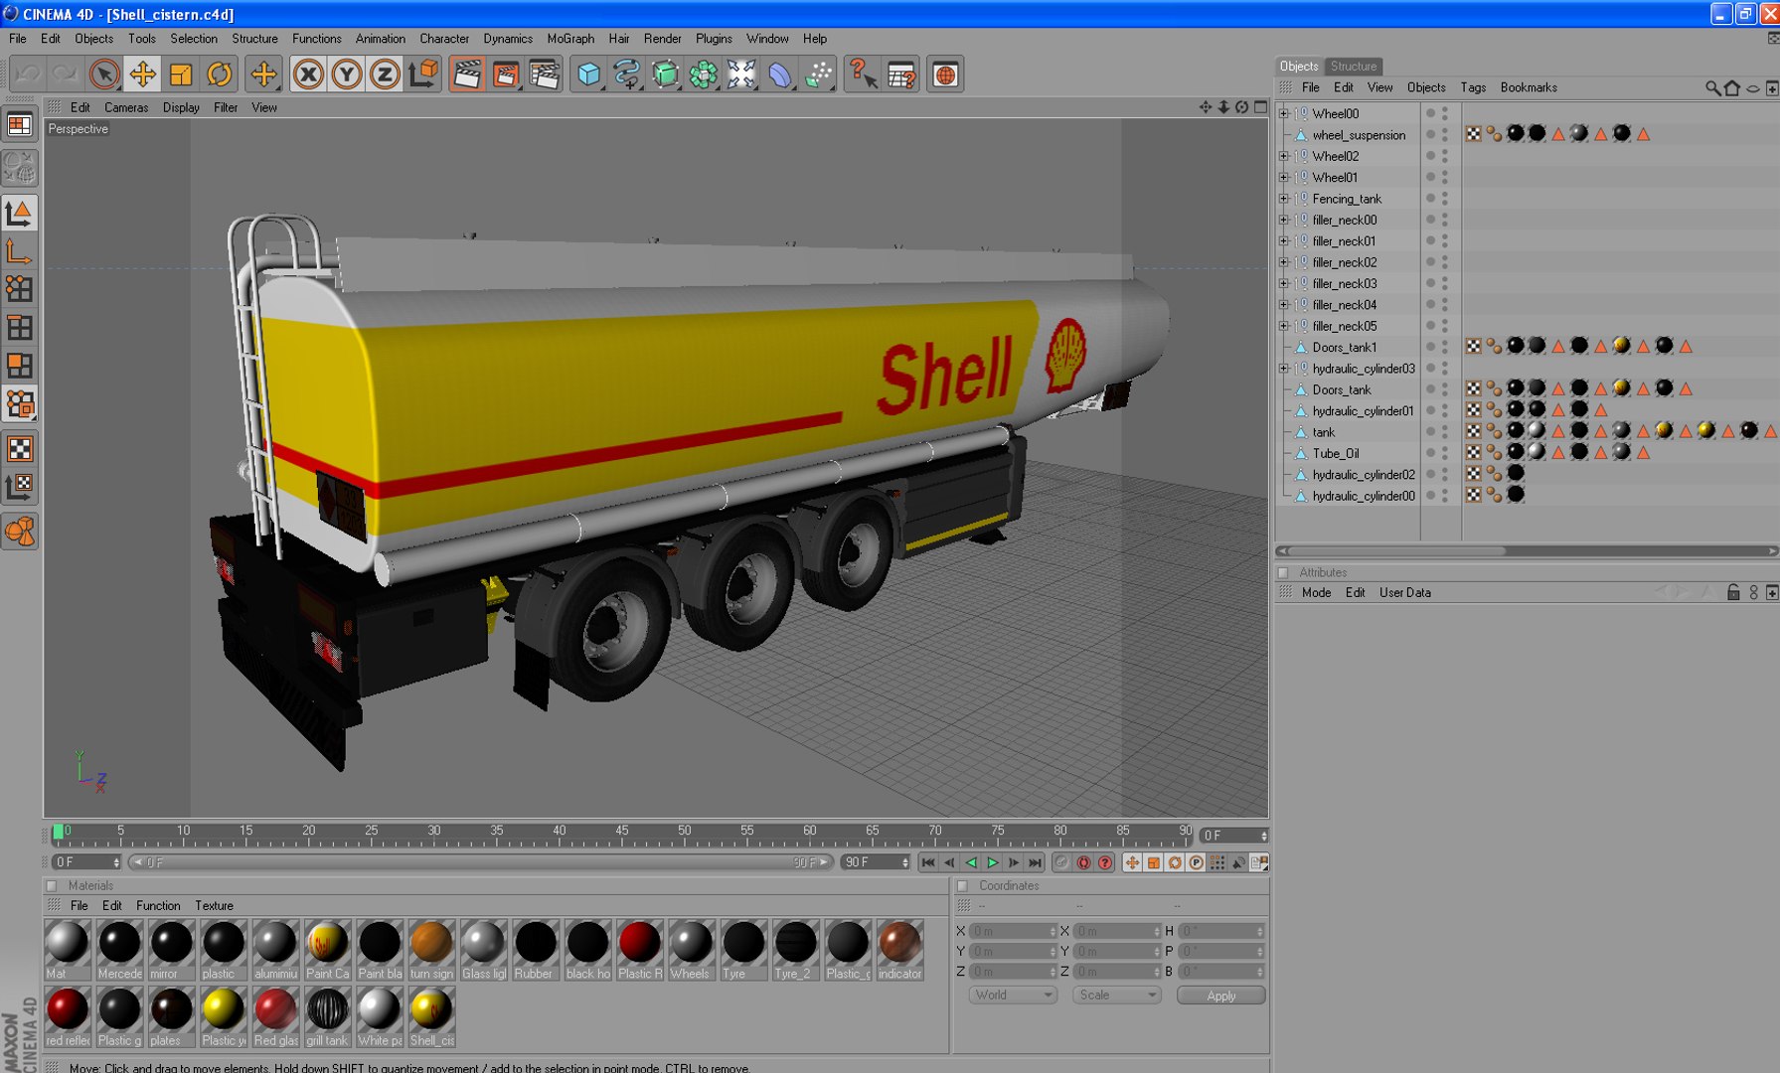Open the Scale mode dropdown

tap(1116, 996)
